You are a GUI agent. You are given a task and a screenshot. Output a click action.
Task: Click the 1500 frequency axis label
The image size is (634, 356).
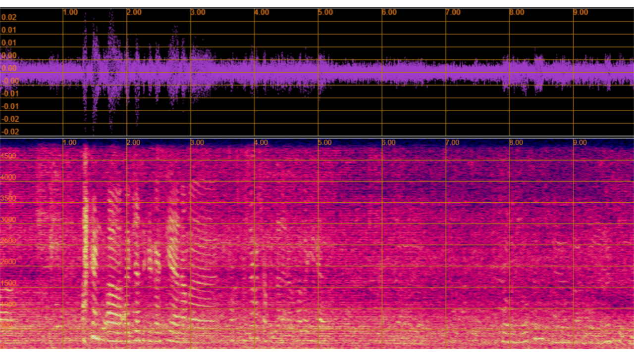8,283
